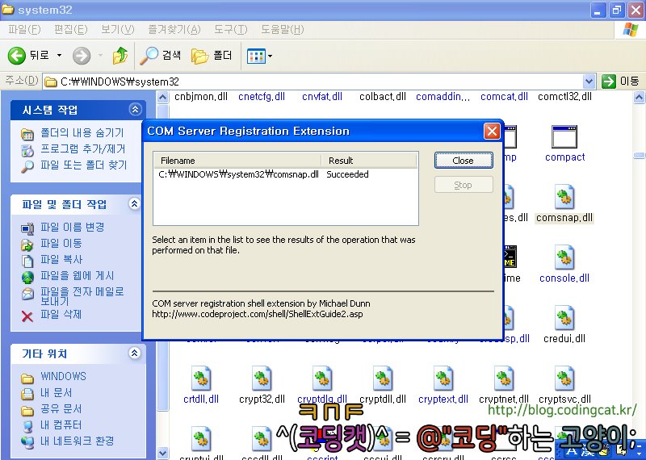This screenshot has height=460, width=646.
Task: Open the 즐겨찾기(A) menu
Action: point(174,30)
